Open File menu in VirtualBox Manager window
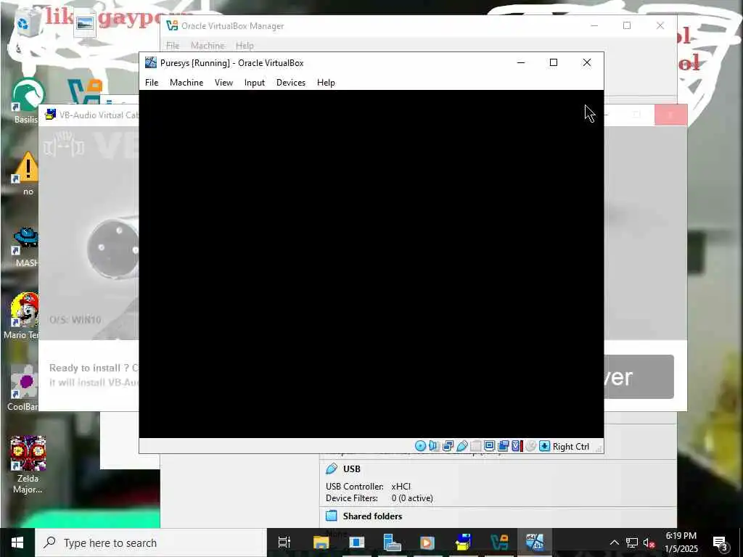Viewport: 743px width, 557px height. (x=173, y=46)
